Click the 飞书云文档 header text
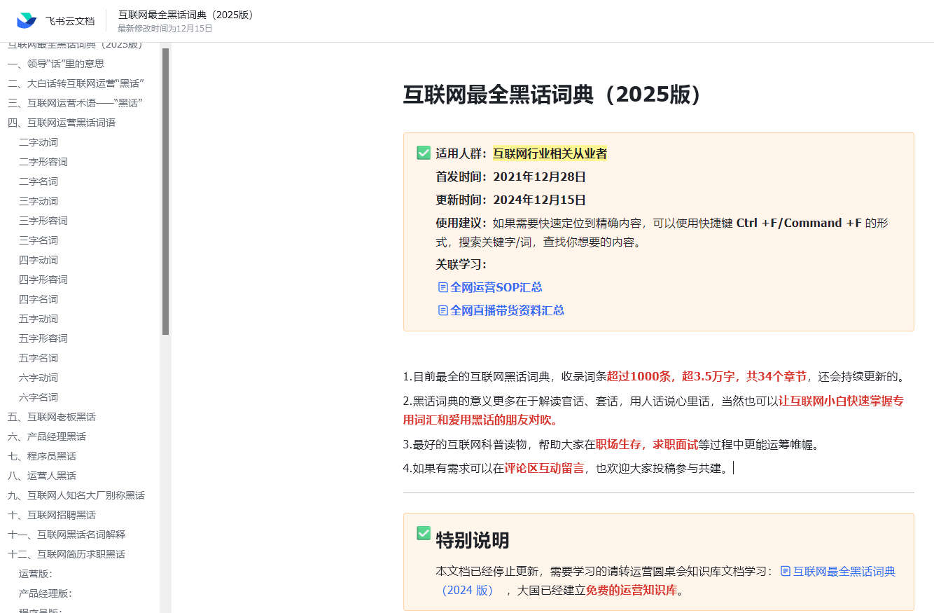The height and width of the screenshot is (613, 934). (70, 21)
